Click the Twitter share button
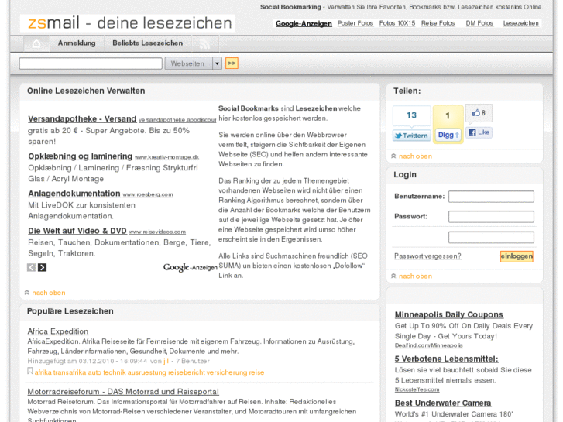This screenshot has height=422, width=563. [411, 136]
